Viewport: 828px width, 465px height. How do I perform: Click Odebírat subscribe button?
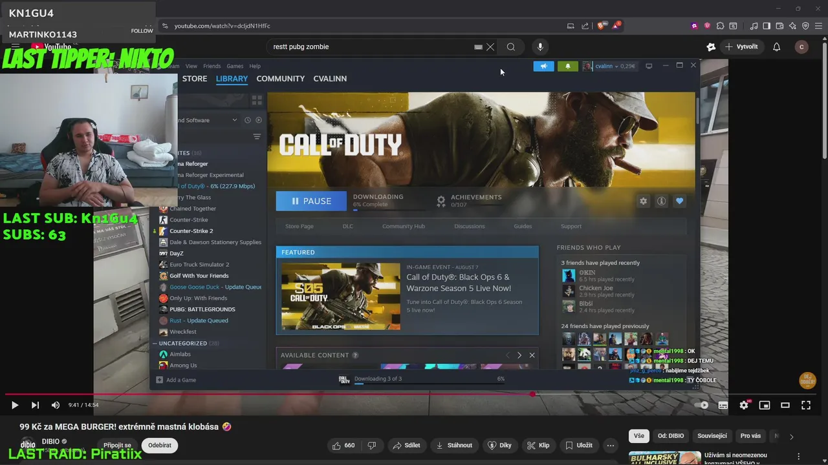(160, 445)
